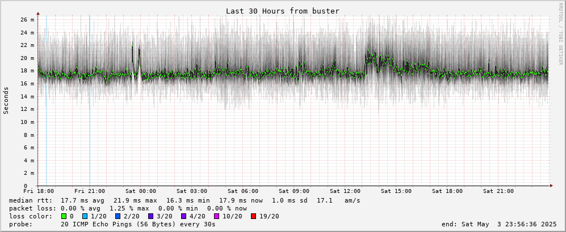566x232 pixels.
Task: Click the 'Sat 06:00' time axis label
Action: pyautogui.click(x=244, y=191)
